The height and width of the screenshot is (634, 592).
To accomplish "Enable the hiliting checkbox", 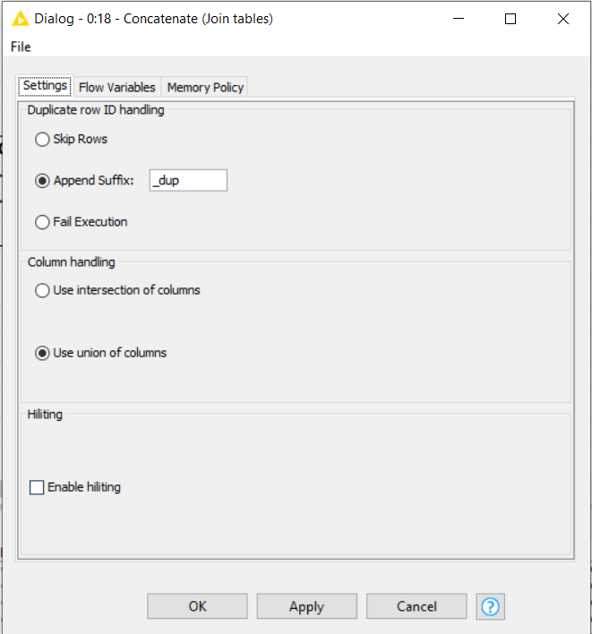I will (37, 487).
